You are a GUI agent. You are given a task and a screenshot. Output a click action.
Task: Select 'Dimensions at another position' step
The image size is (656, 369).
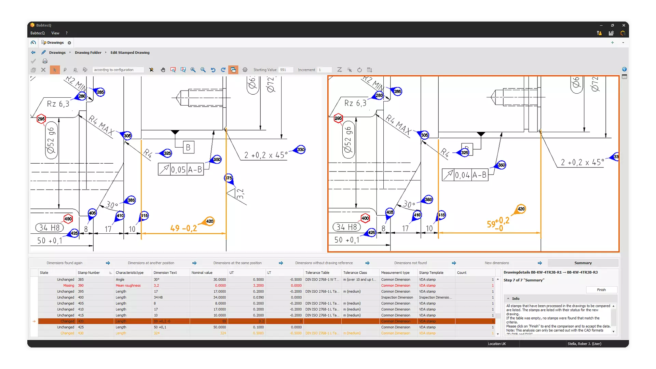[x=151, y=263]
